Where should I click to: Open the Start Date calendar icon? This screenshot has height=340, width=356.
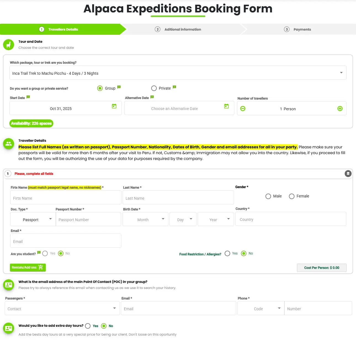point(114,106)
